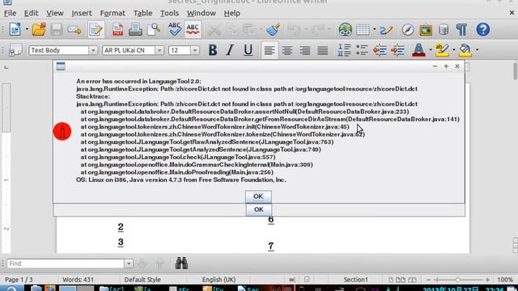Expand background color dropdown arrow
The height and width of the screenshot is (291, 518).
(477, 50)
